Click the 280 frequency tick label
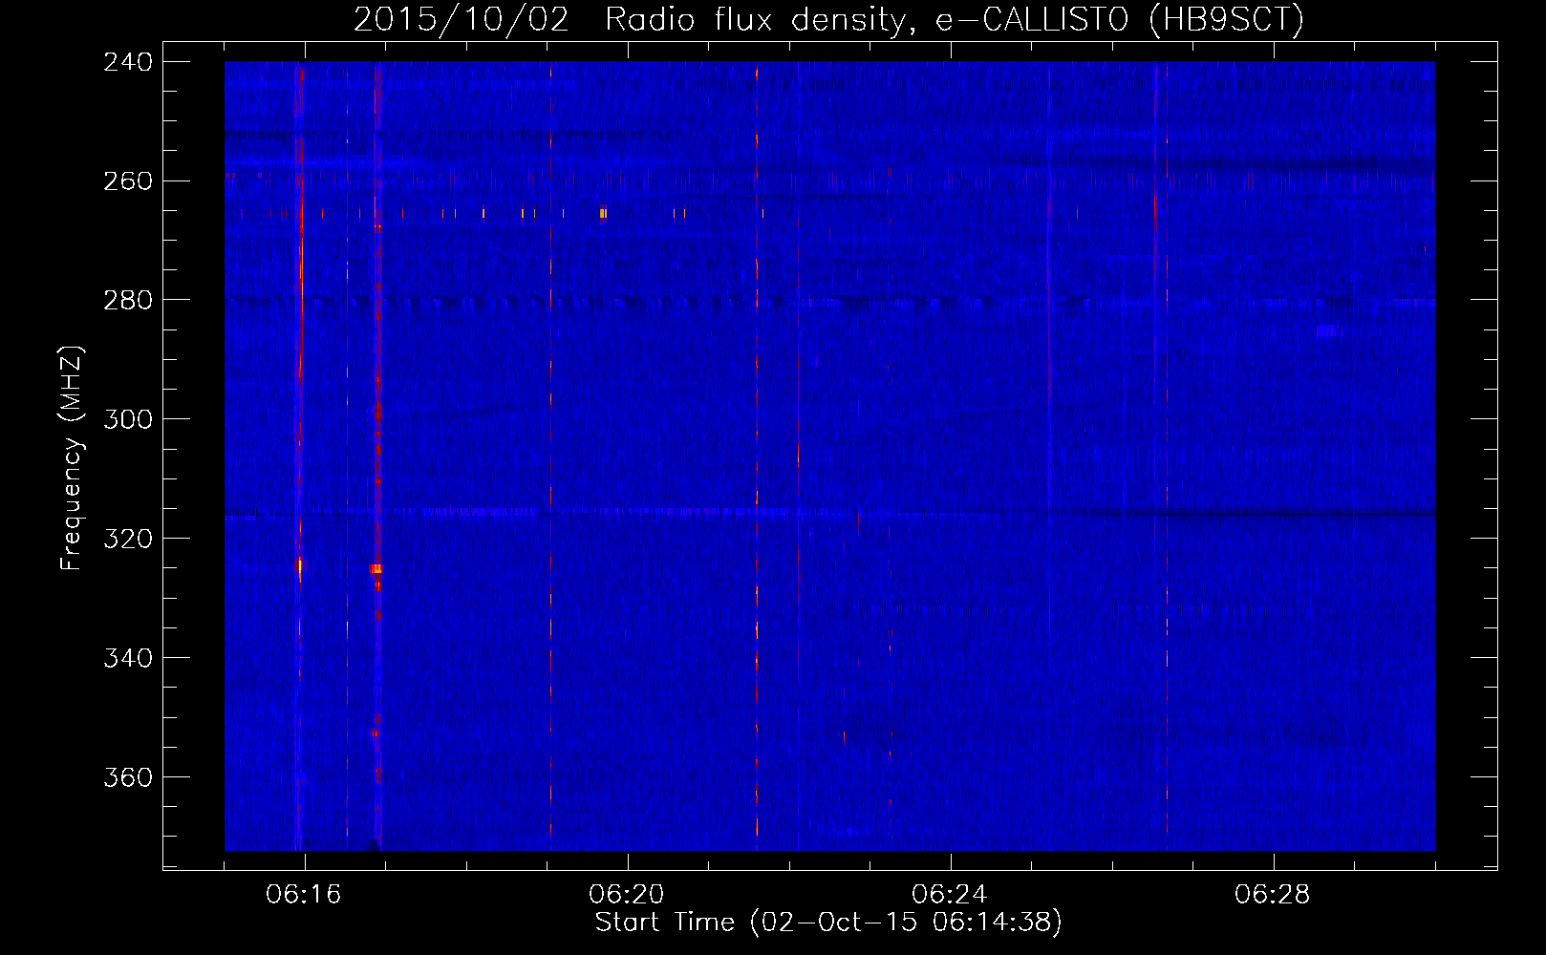Image resolution: width=1546 pixels, height=955 pixels. pyautogui.click(x=128, y=301)
